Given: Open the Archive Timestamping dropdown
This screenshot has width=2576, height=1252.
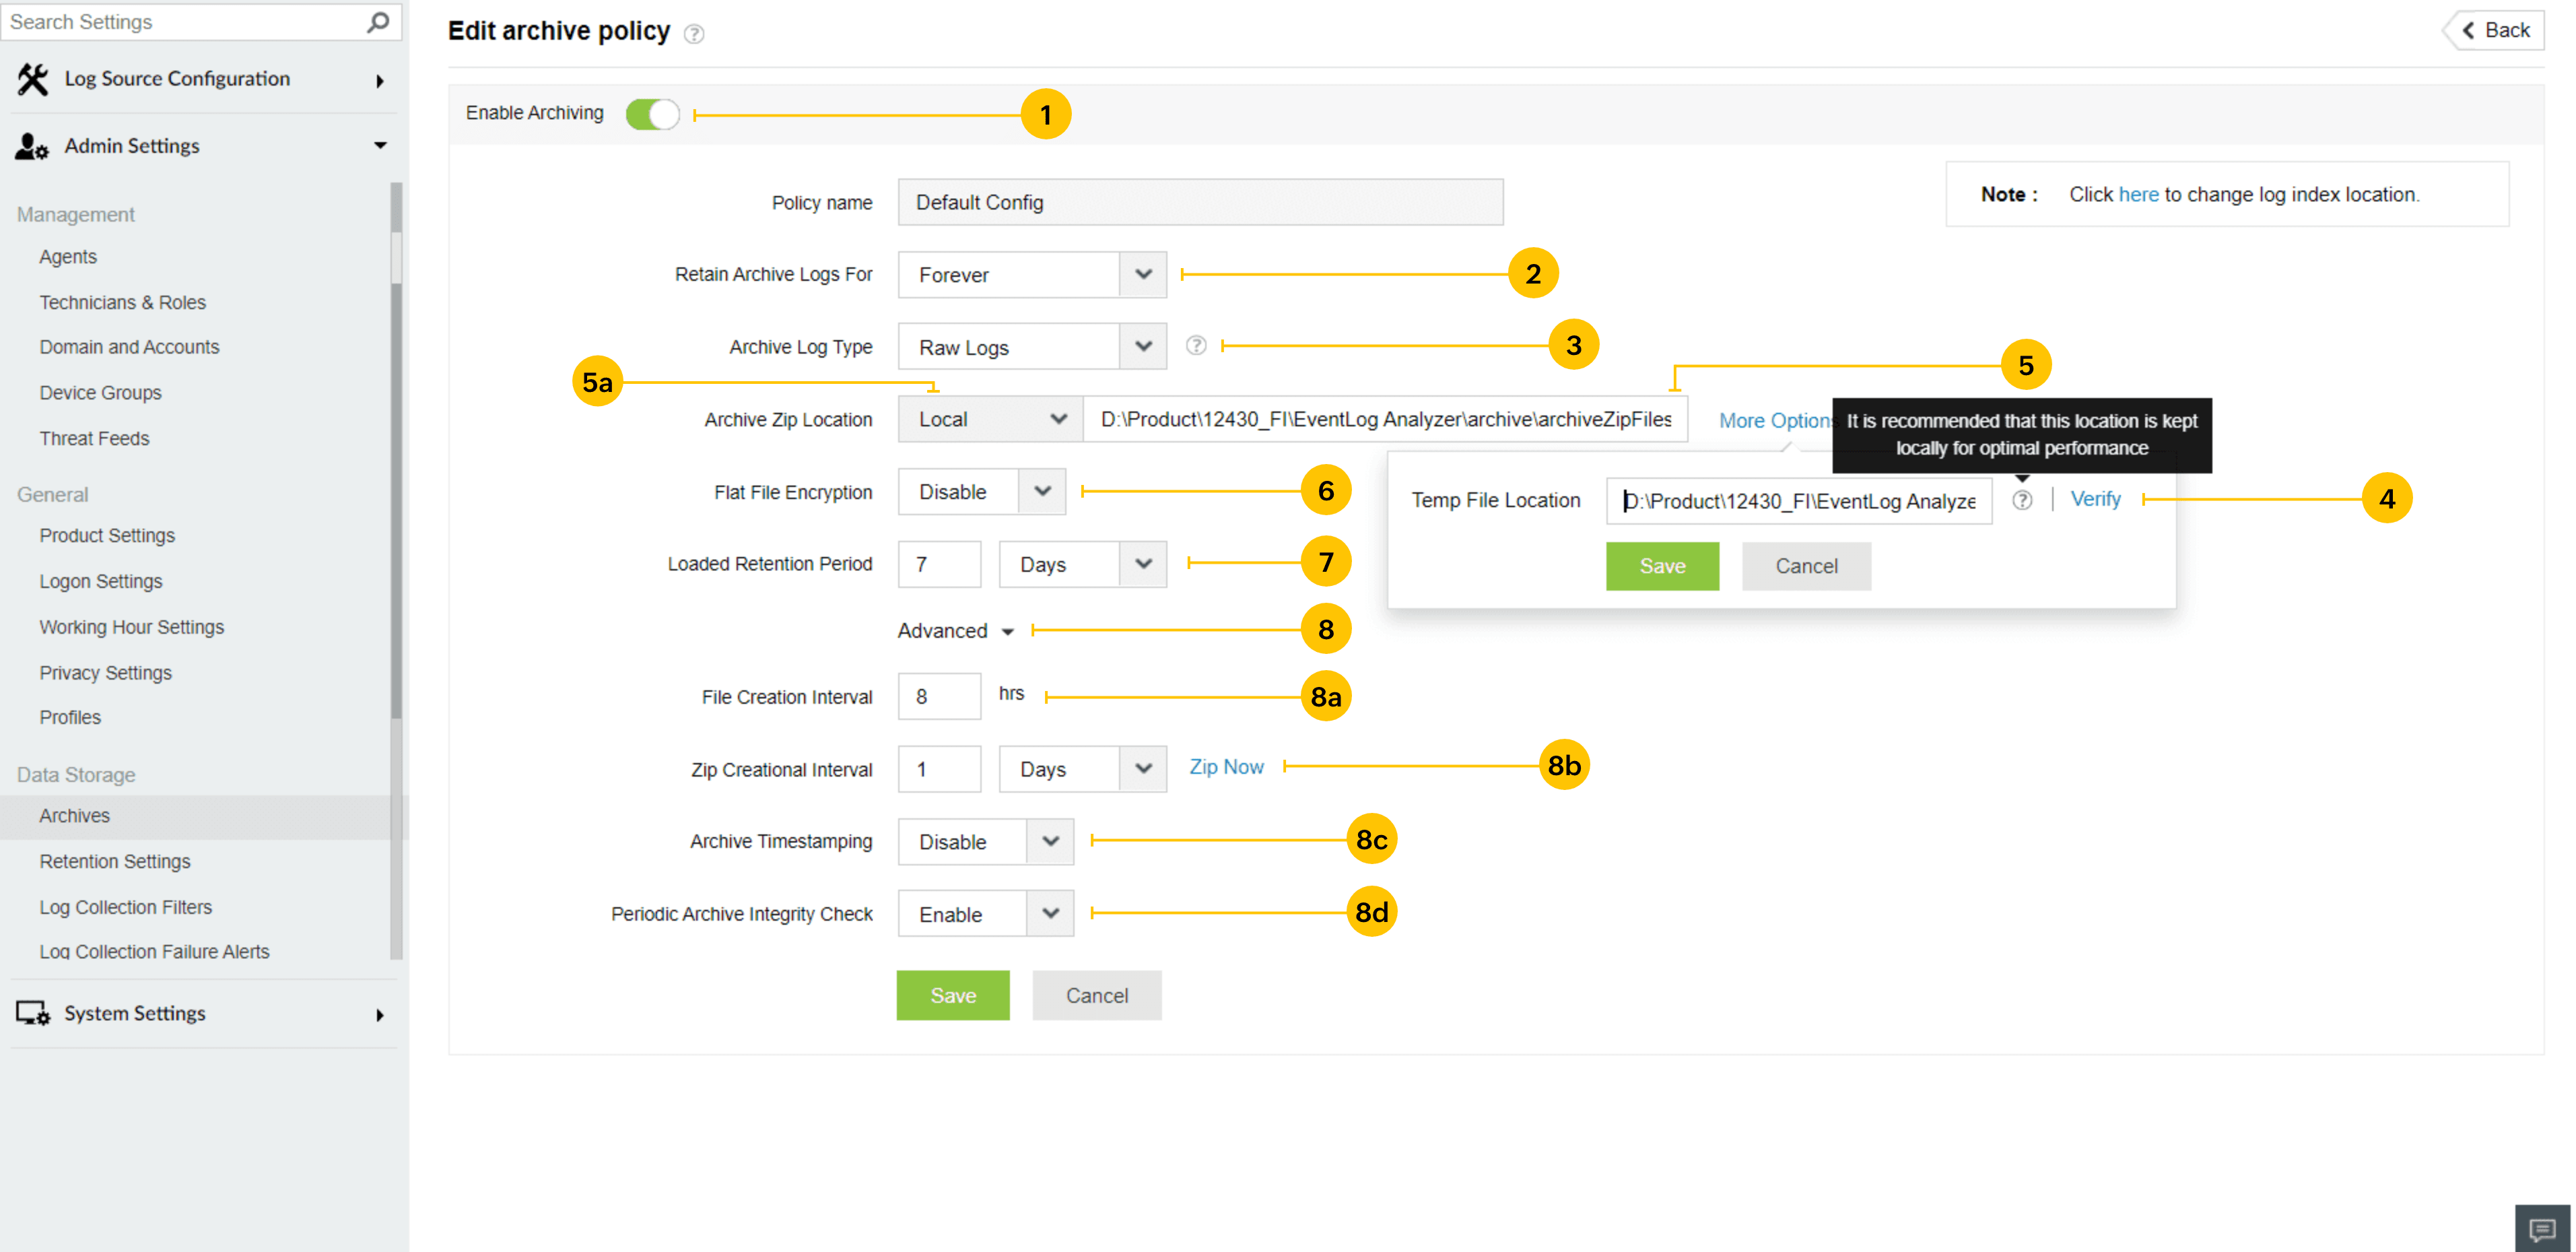Looking at the screenshot, I should tap(985, 842).
